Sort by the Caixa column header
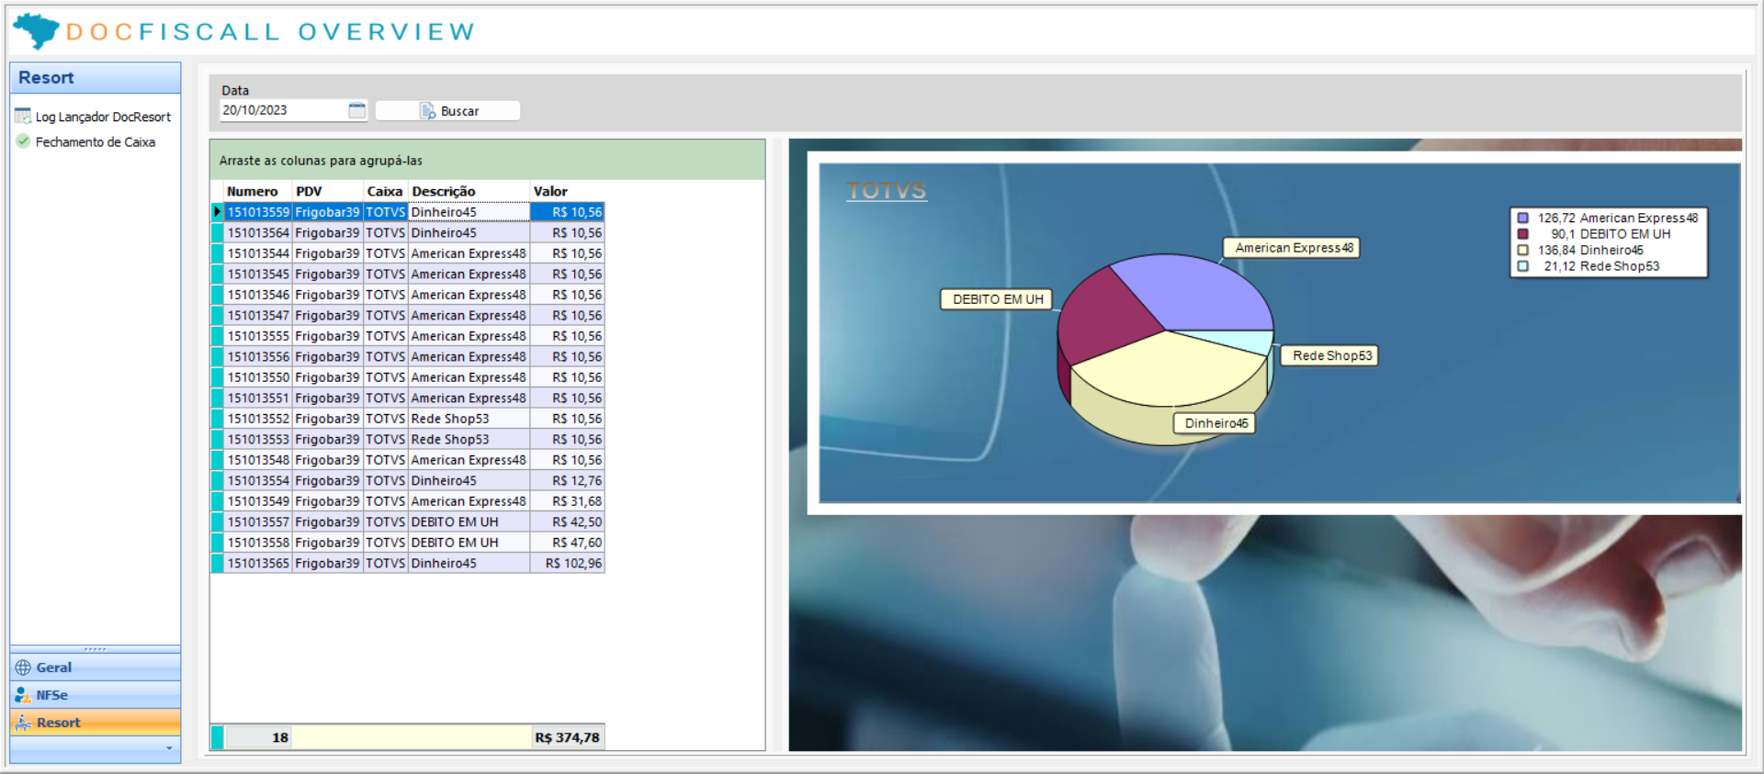 [385, 191]
